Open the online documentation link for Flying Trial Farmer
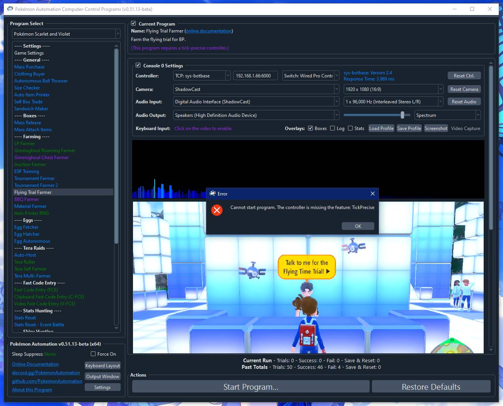This screenshot has width=503, height=406. 209,31
